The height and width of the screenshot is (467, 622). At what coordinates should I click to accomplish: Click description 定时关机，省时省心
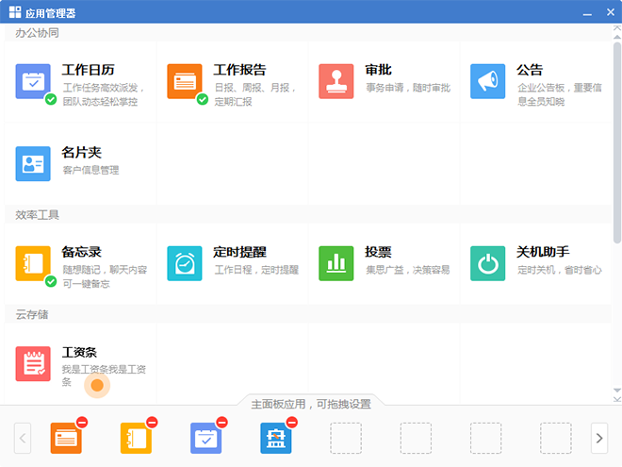(x=560, y=270)
